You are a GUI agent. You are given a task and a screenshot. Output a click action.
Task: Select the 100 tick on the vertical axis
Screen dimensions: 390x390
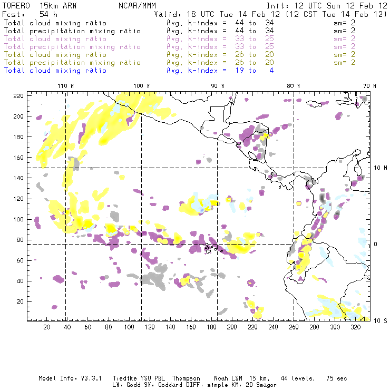[18, 219]
